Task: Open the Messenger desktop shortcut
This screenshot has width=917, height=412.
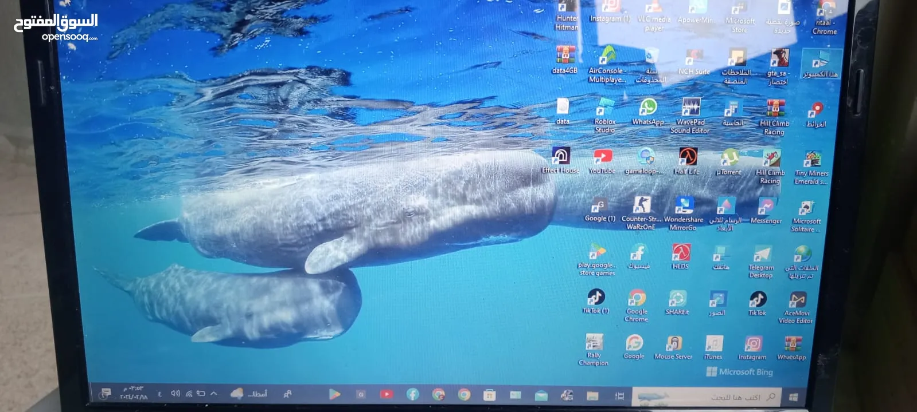Action: (766, 211)
